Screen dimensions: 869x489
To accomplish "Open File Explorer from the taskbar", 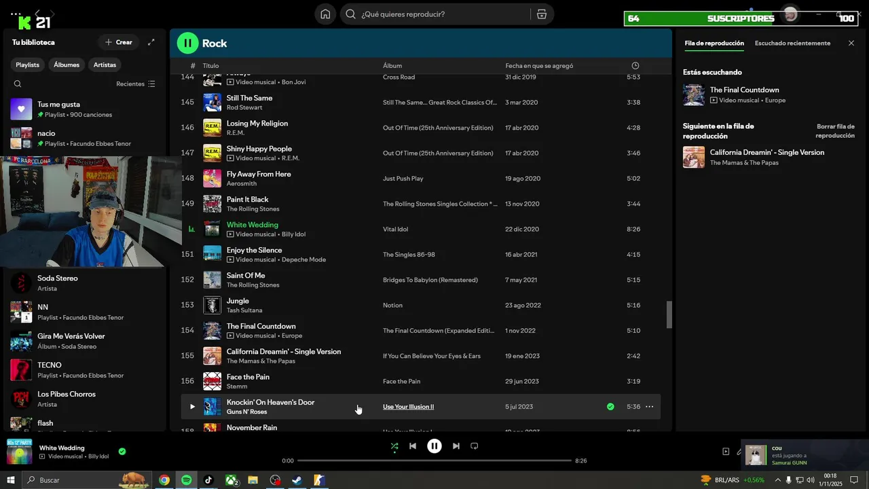I will tap(253, 480).
